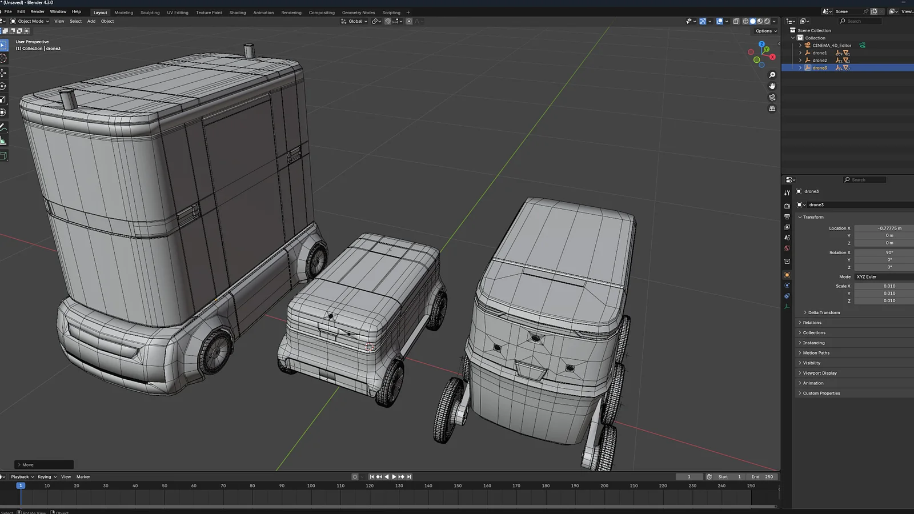This screenshot has width=914, height=514.
Task: Open the Render menu
Action: [37, 11]
